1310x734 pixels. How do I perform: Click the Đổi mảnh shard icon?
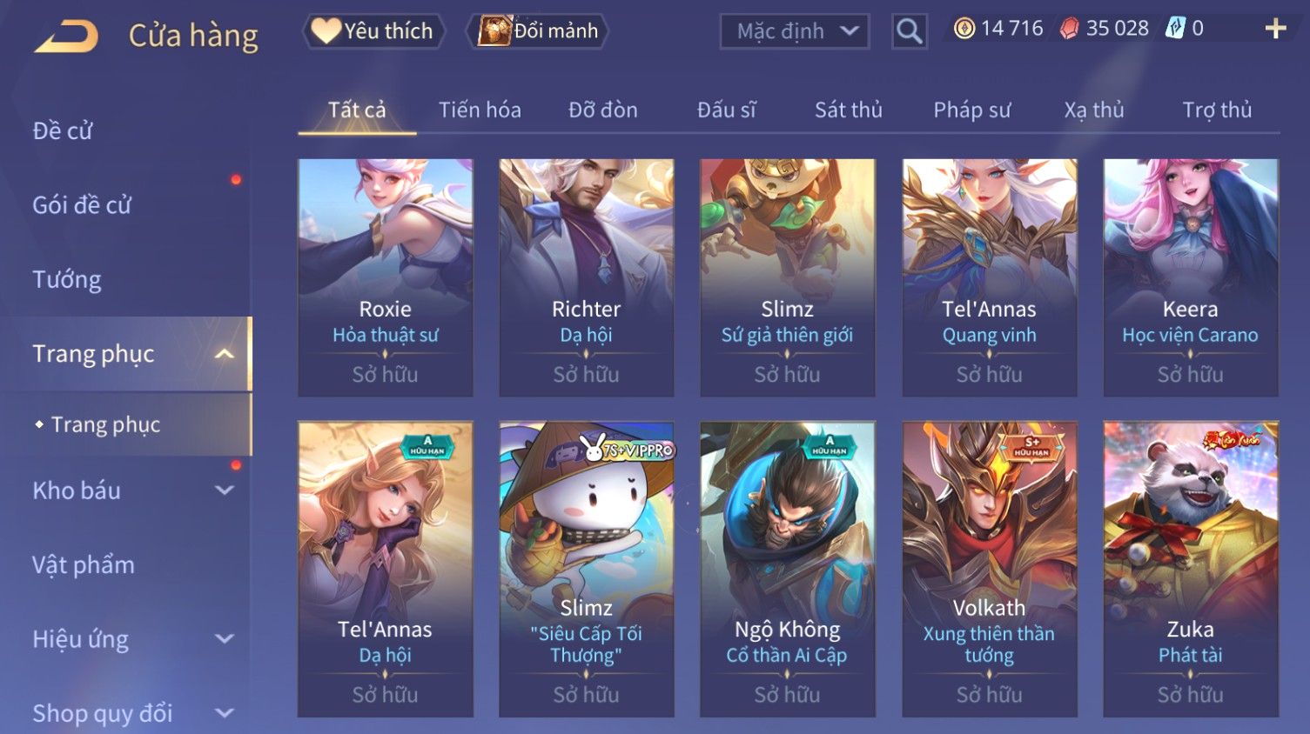click(x=494, y=31)
